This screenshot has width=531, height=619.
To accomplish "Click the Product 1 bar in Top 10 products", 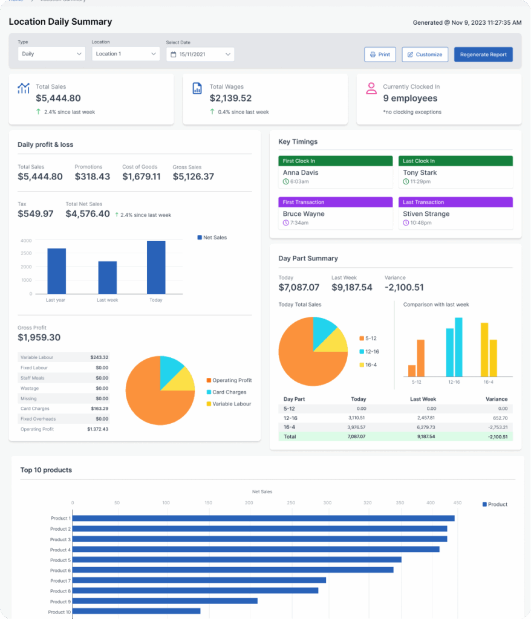I will (263, 518).
